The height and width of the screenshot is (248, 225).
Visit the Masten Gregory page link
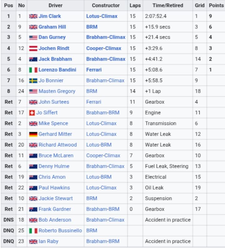[x=57, y=91]
